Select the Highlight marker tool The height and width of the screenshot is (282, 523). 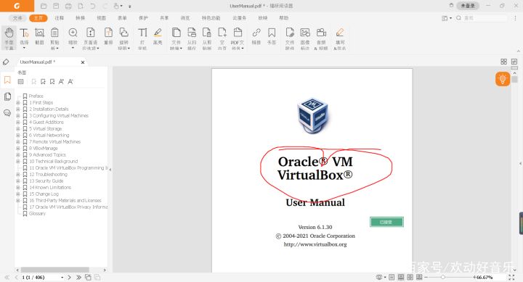[x=158, y=37]
